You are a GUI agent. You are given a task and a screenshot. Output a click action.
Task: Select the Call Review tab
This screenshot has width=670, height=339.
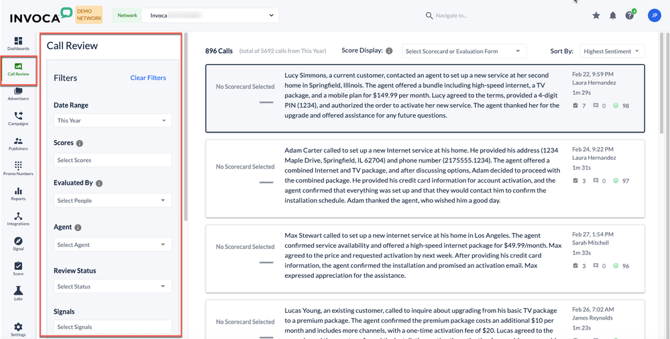click(18, 68)
